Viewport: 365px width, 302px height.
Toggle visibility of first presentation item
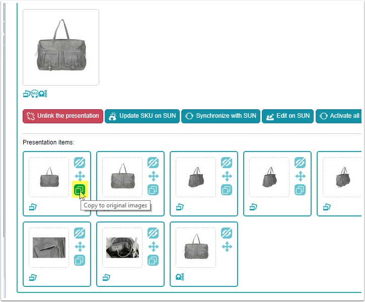(x=80, y=163)
